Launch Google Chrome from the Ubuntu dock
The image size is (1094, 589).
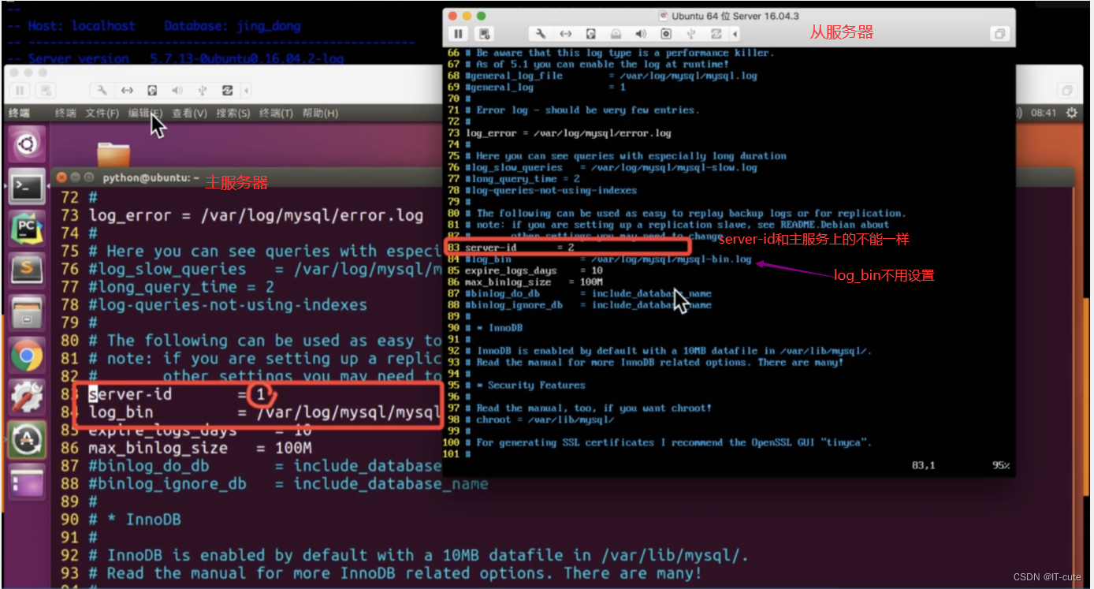pos(26,356)
